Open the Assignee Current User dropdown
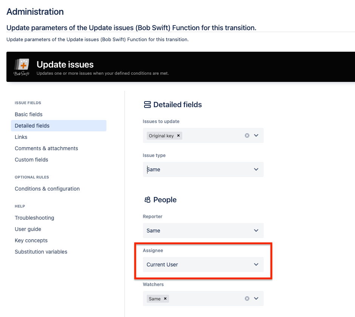Screen dimensions: 355x317 (x=203, y=265)
